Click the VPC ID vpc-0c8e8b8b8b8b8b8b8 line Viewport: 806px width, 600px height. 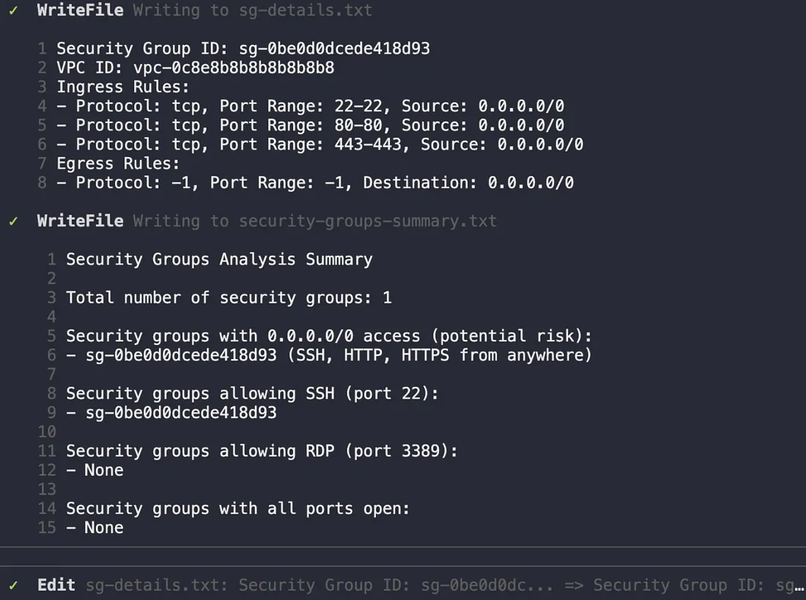195,68
